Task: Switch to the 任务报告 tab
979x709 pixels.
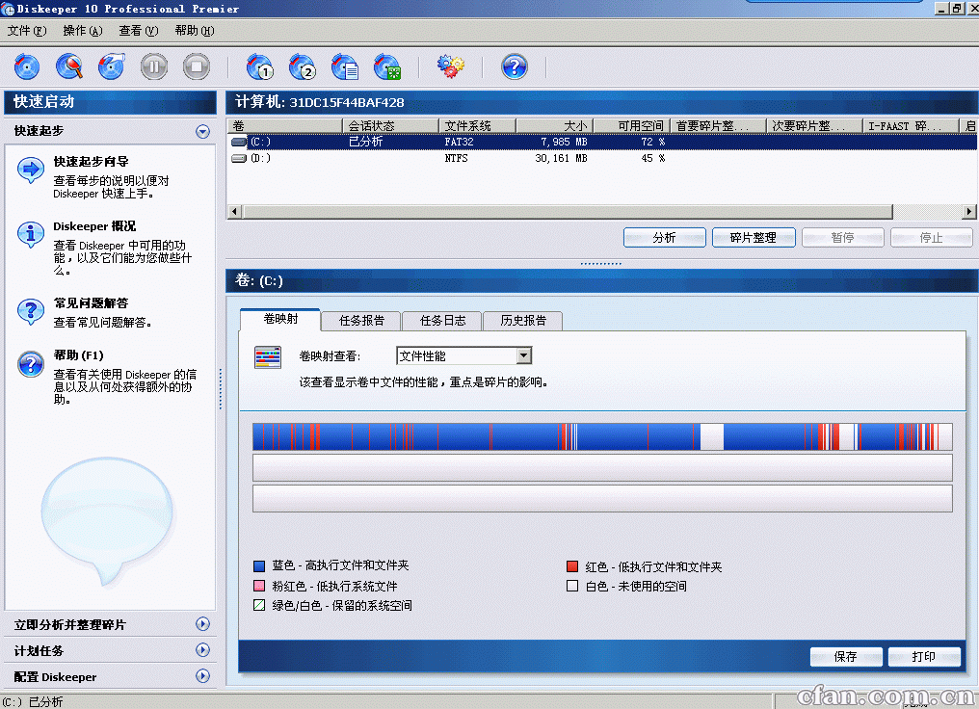Action: (361, 321)
